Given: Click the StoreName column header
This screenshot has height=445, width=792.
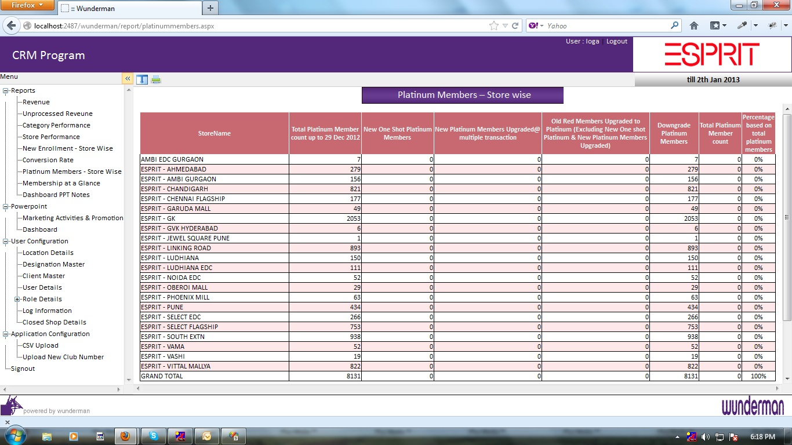Looking at the screenshot, I should pos(215,133).
